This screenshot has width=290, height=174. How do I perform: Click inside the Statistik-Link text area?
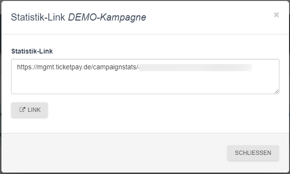(x=145, y=76)
